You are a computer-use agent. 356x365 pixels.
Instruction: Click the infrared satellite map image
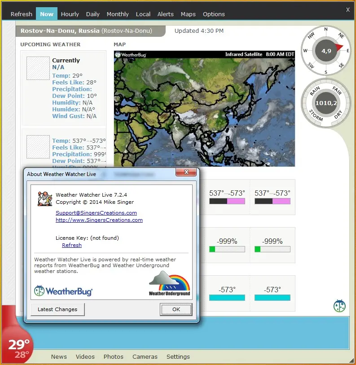coord(204,109)
